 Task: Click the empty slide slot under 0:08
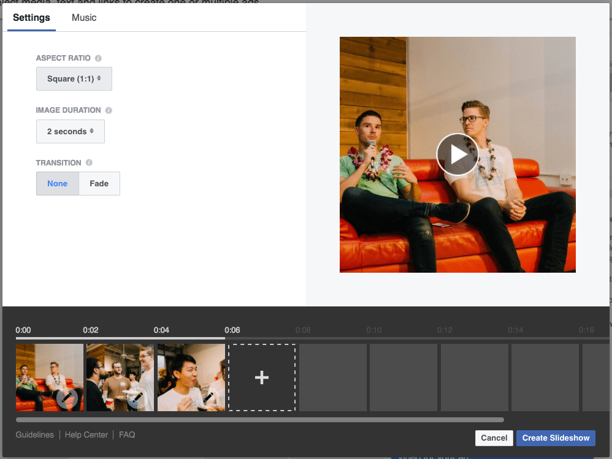click(332, 377)
